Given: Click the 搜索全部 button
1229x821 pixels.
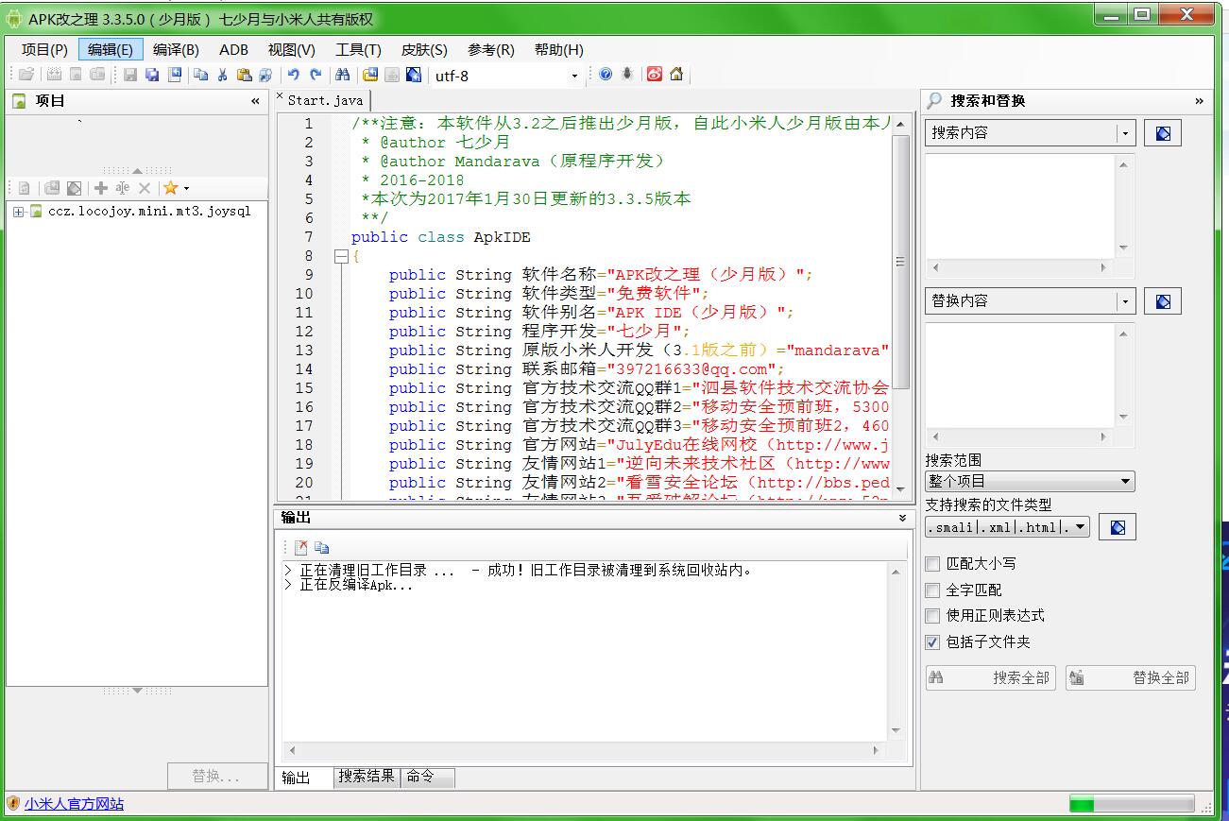Looking at the screenshot, I should pyautogui.click(x=990, y=677).
